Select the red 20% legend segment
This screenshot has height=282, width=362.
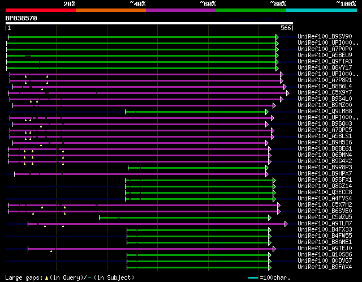coord(40,10)
